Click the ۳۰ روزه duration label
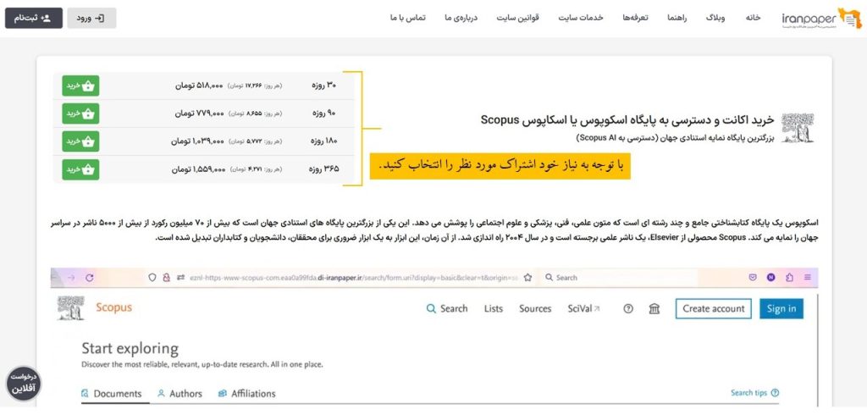Image resolution: width=867 pixels, height=415 pixels. tap(324, 86)
